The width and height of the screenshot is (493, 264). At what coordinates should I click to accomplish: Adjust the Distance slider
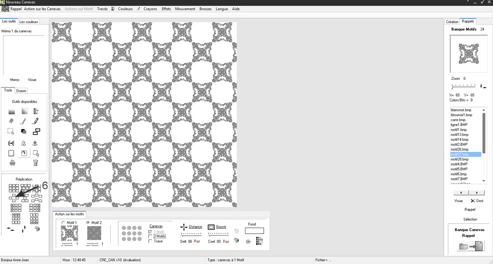[x=191, y=234]
